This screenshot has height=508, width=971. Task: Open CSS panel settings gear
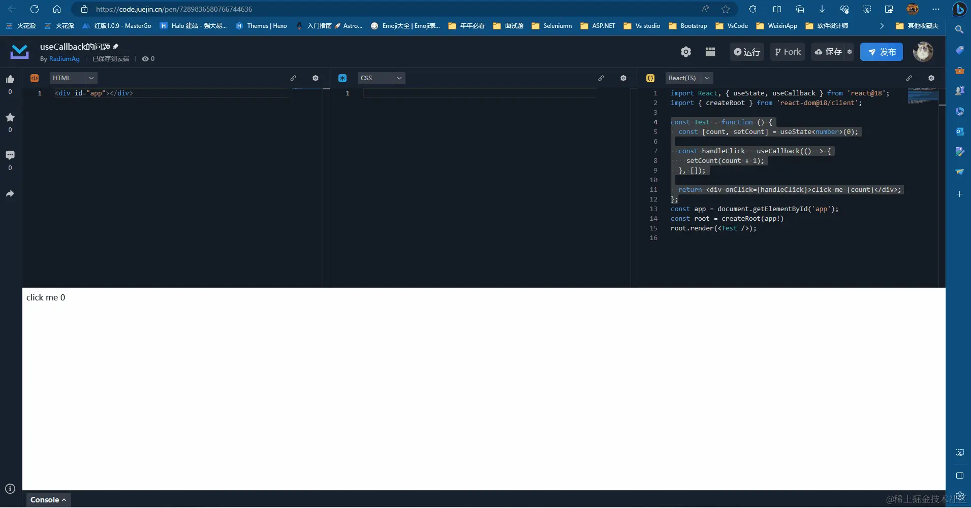click(623, 78)
